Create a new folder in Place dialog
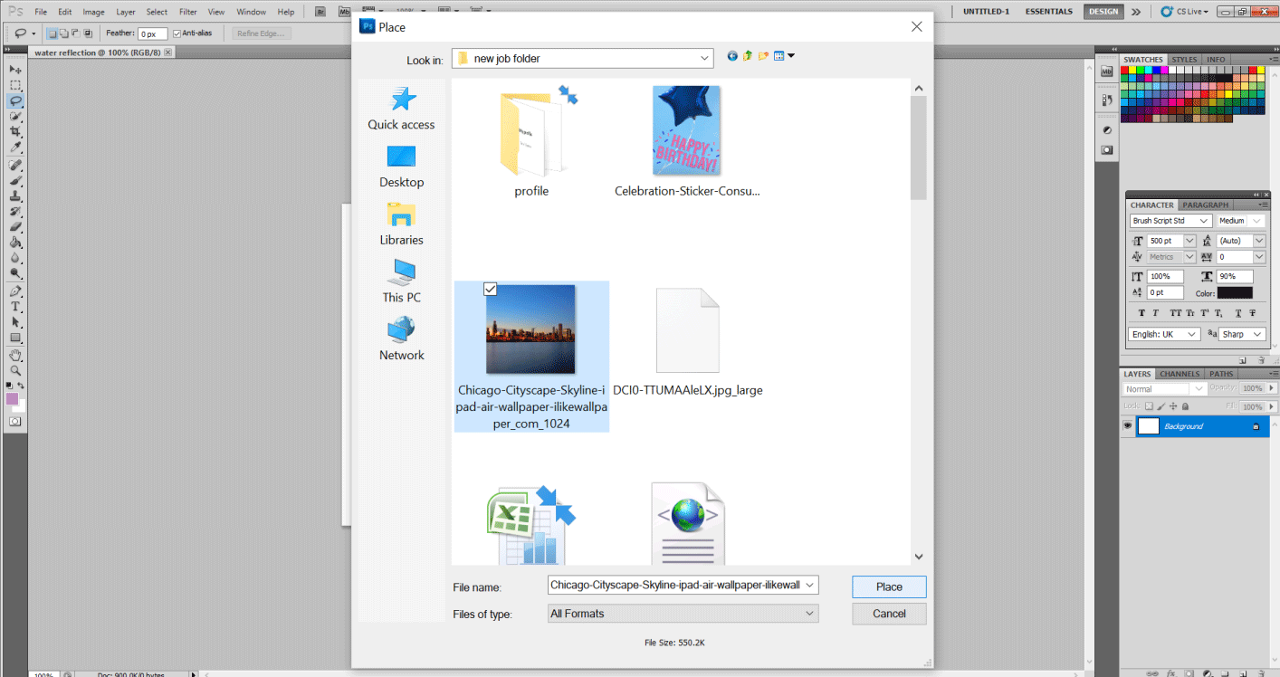Viewport: 1280px width, 677px height. 763,56
